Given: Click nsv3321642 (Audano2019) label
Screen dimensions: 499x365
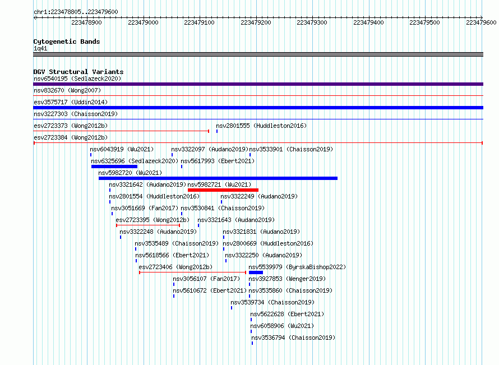Looking at the screenshot, I should tap(147, 184).
